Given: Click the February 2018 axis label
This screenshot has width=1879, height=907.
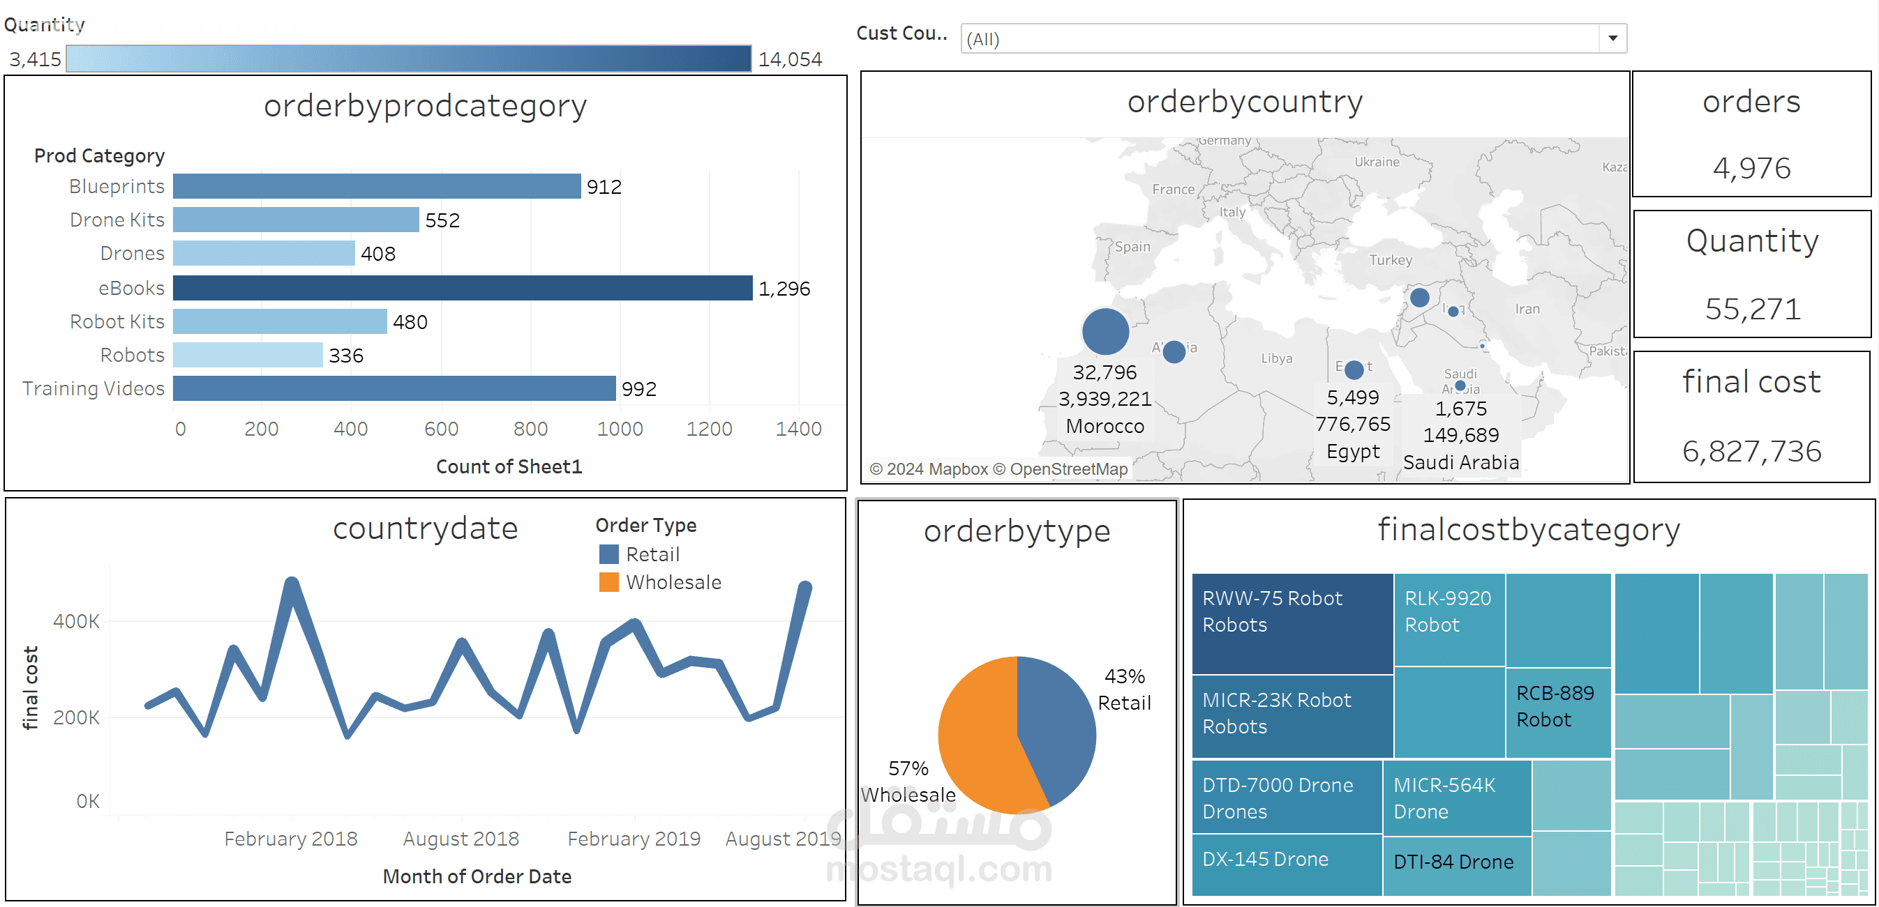Looking at the screenshot, I should (x=290, y=839).
